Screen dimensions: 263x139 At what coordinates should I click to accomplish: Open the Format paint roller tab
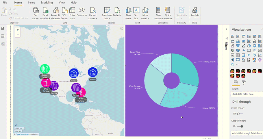(x=244, y=83)
